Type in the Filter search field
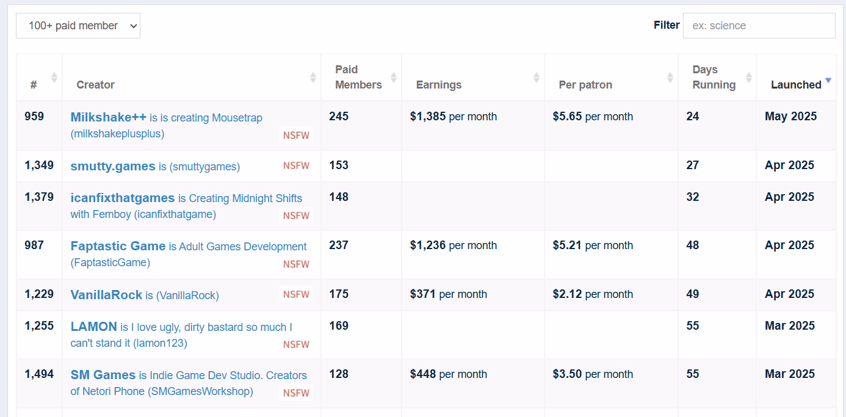This screenshot has width=846, height=417. click(x=759, y=26)
